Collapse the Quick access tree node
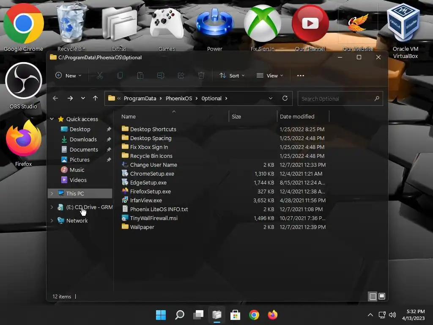 click(x=52, y=119)
